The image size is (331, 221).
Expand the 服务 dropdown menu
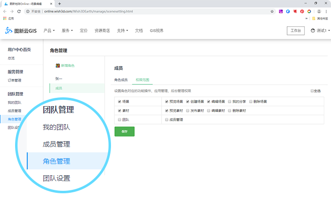(67, 31)
